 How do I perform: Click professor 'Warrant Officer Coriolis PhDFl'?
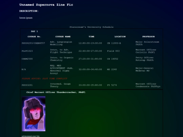click(x=146, y=51)
